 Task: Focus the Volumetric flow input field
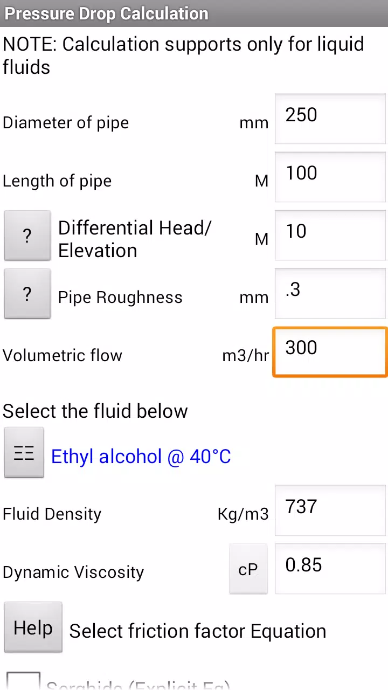pyautogui.click(x=330, y=351)
